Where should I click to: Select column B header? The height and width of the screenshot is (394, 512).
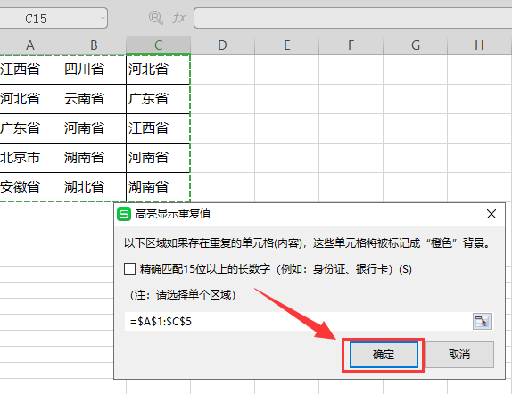point(94,45)
